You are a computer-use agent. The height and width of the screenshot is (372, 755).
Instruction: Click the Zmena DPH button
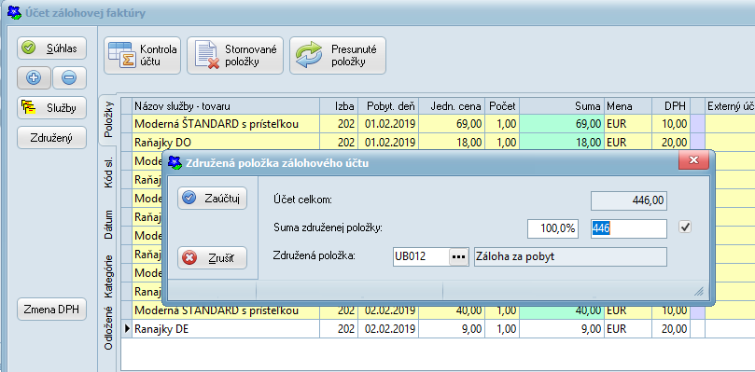(x=51, y=309)
